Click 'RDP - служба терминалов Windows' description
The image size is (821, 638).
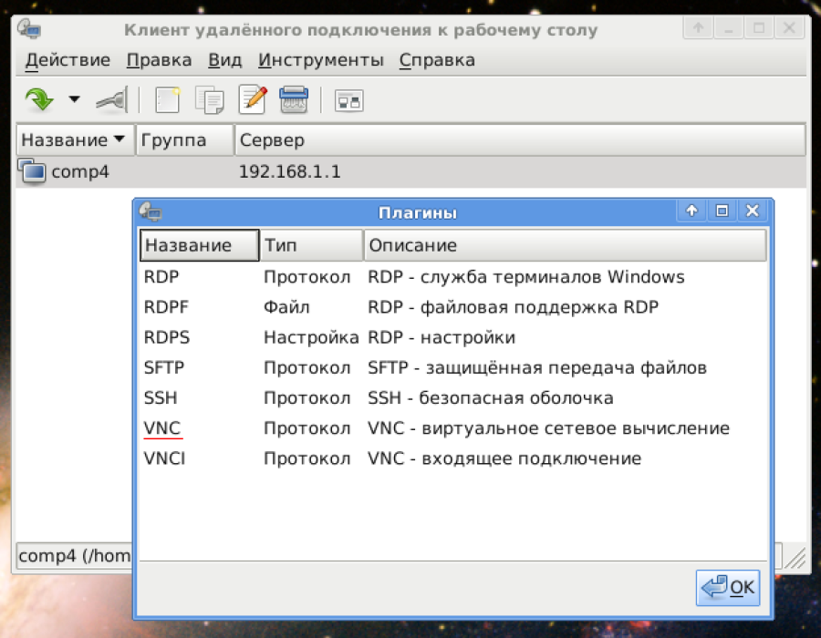pos(526,277)
